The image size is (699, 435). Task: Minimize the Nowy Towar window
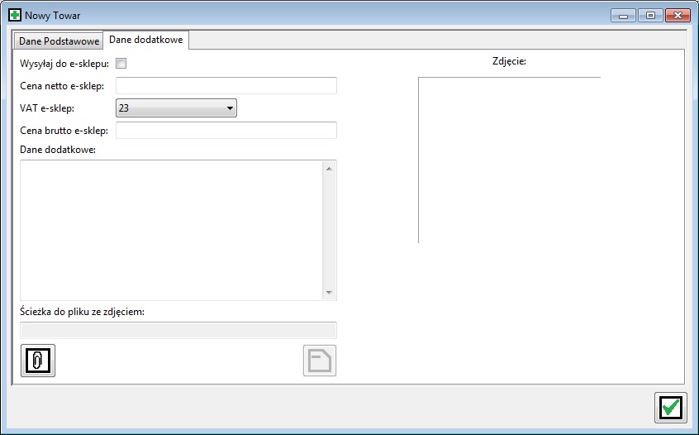(x=624, y=16)
